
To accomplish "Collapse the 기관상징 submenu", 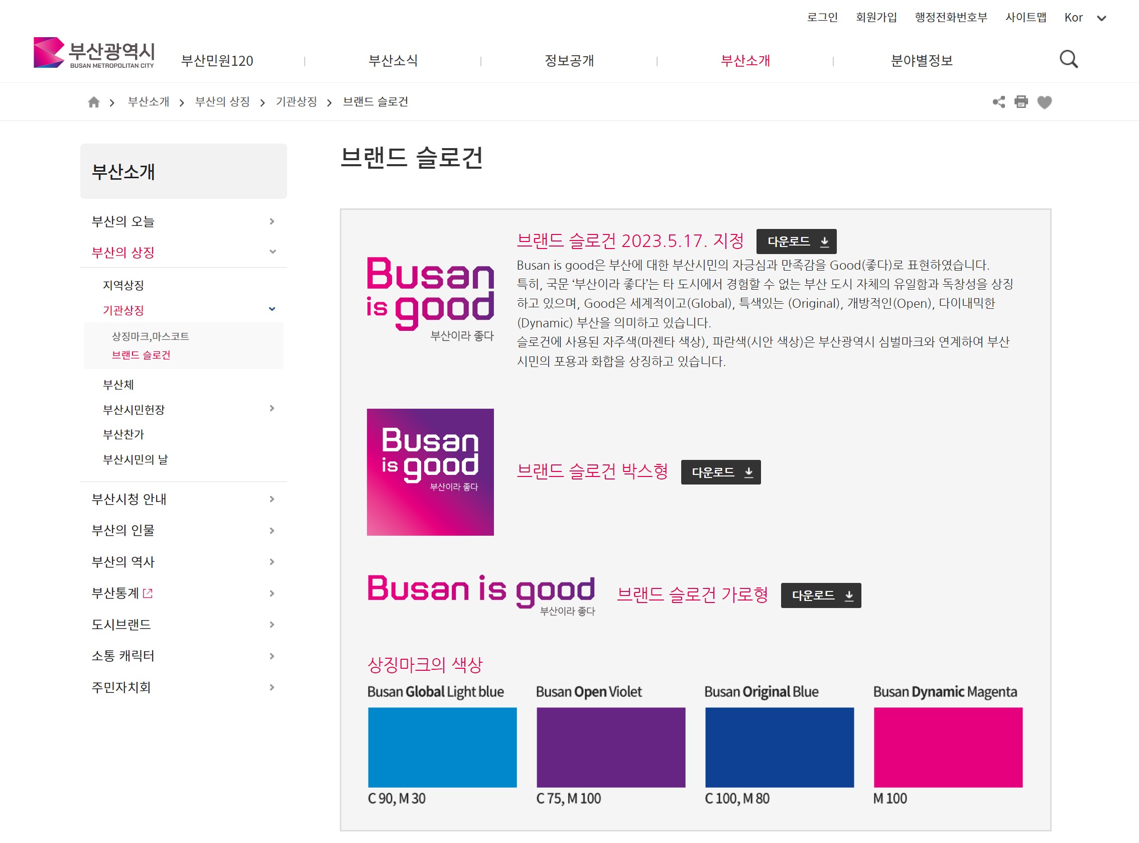I will click(x=272, y=309).
